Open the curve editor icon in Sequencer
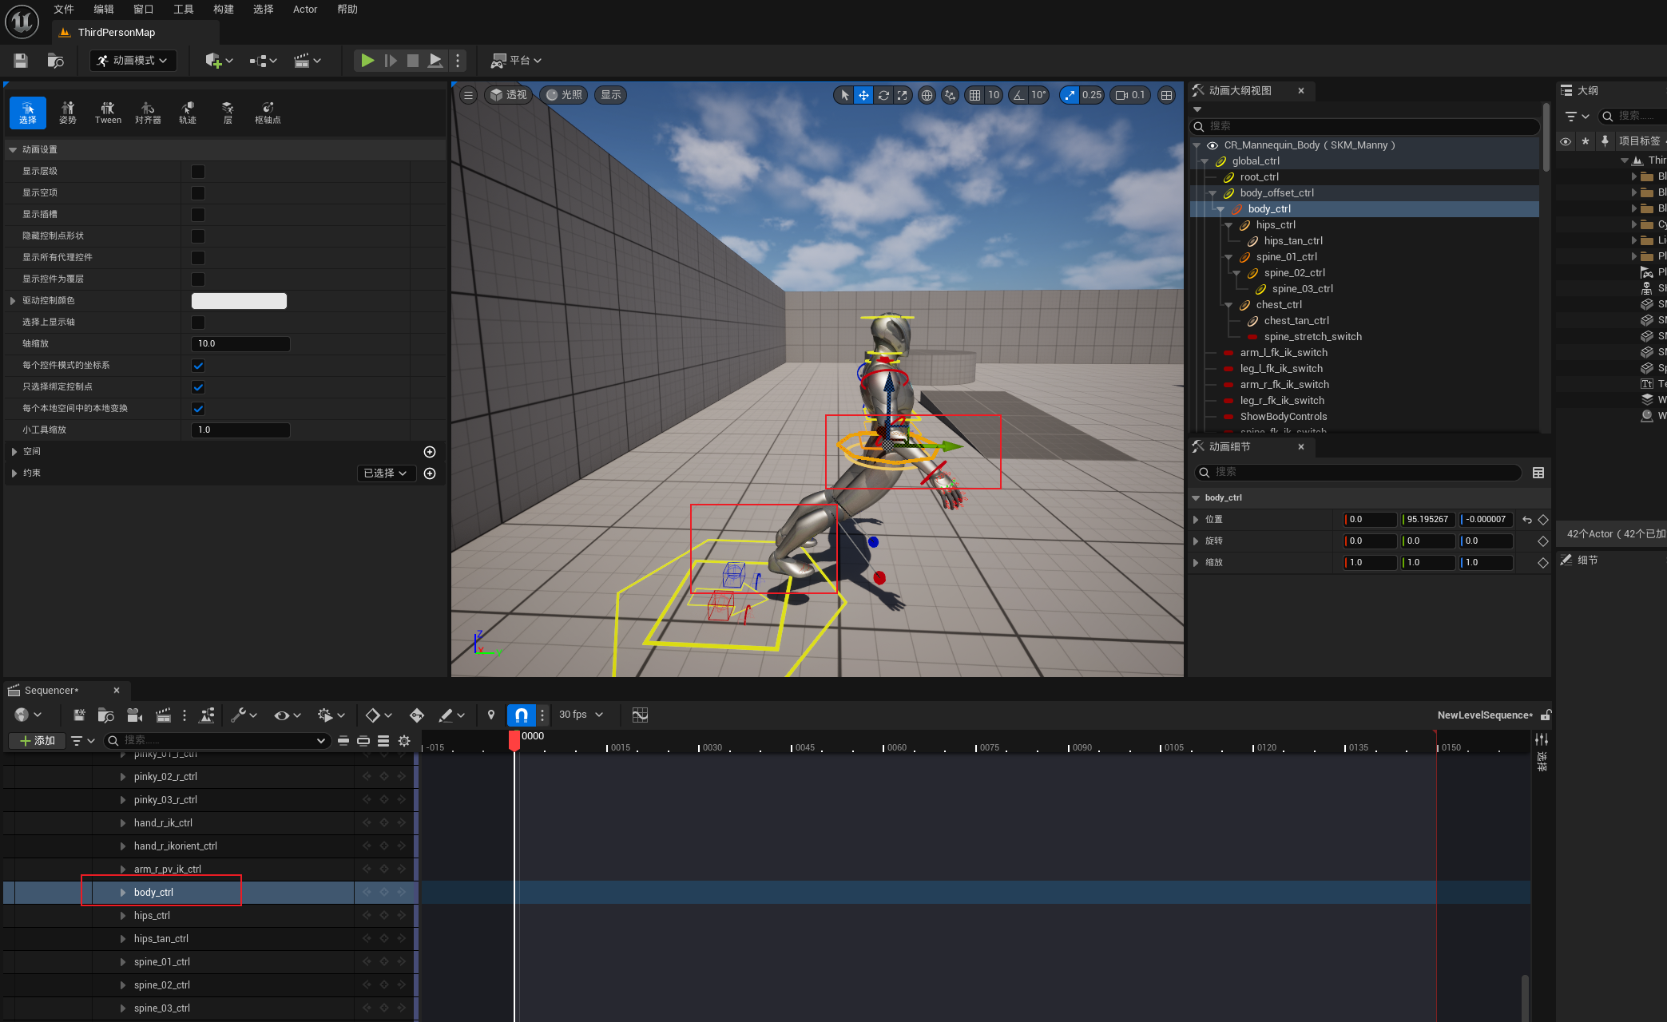The image size is (1667, 1022). point(640,715)
